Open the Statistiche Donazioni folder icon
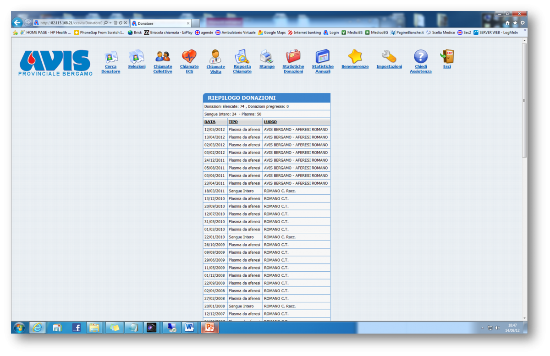Image resolution: width=550 pixels, height=356 pixels. pyautogui.click(x=293, y=56)
